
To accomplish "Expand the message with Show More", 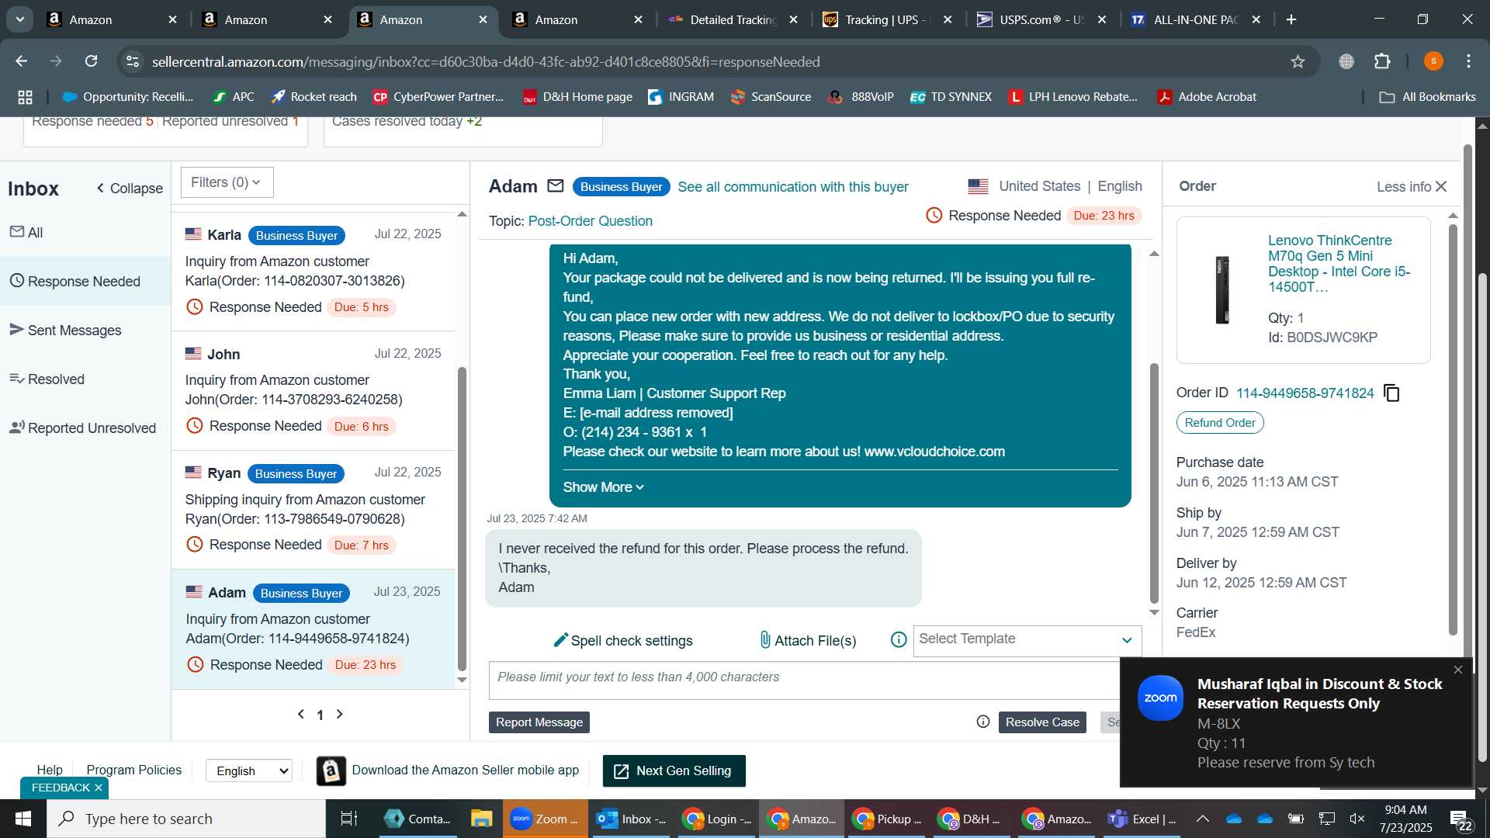I will (603, 487).
